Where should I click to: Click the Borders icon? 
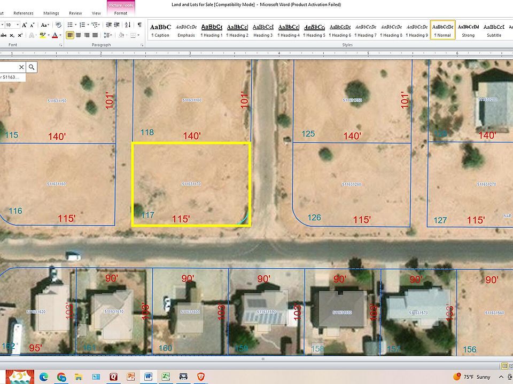(x=133, y=35)
